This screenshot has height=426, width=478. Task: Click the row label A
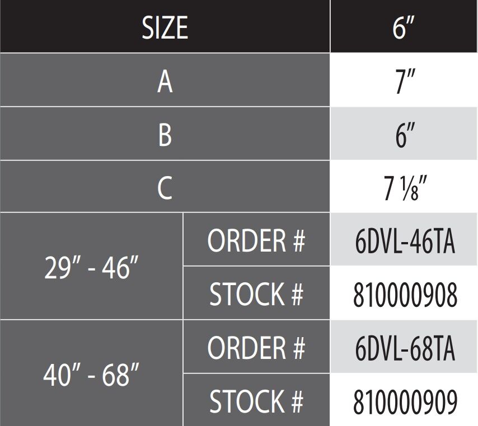[x=165, y=81]
